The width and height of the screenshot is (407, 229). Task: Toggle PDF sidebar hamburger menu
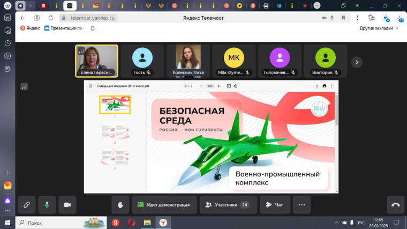point(91,86)
